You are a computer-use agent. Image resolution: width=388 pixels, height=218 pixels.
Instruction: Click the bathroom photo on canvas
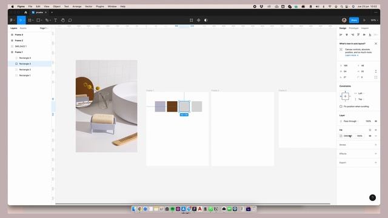pos(107,106)
